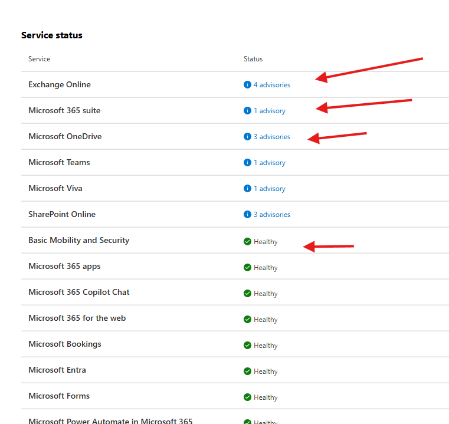Open the 4 advisories link for Exchange Online

click(271, 85)
